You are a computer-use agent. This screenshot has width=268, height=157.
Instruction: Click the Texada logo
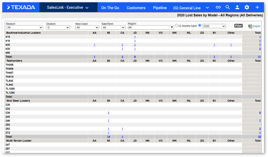click(x=21, y=7)
